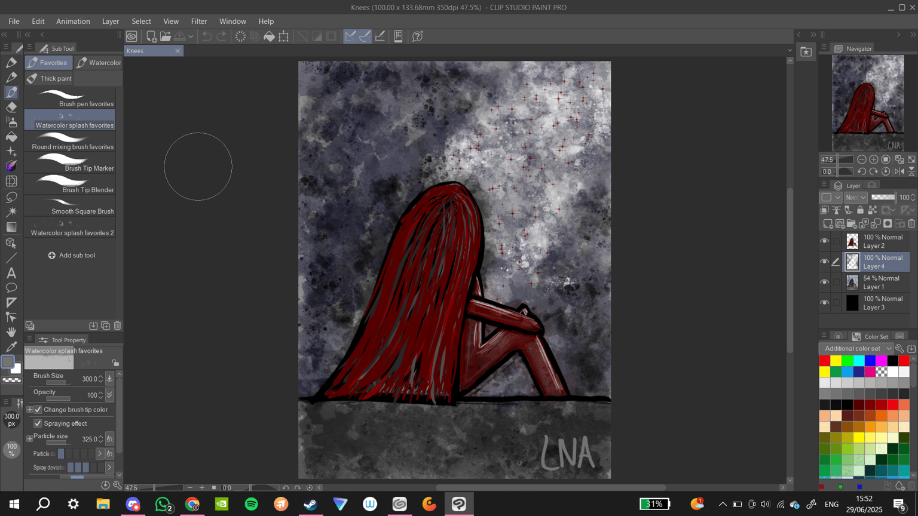
Task: Select Layer 1 thumbnail in Layer panel
Action: [852, 282]
